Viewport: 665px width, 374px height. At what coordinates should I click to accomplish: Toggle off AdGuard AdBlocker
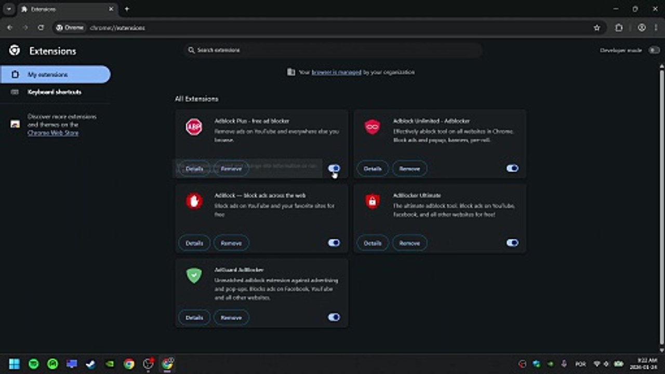click(x=334, y=317)
